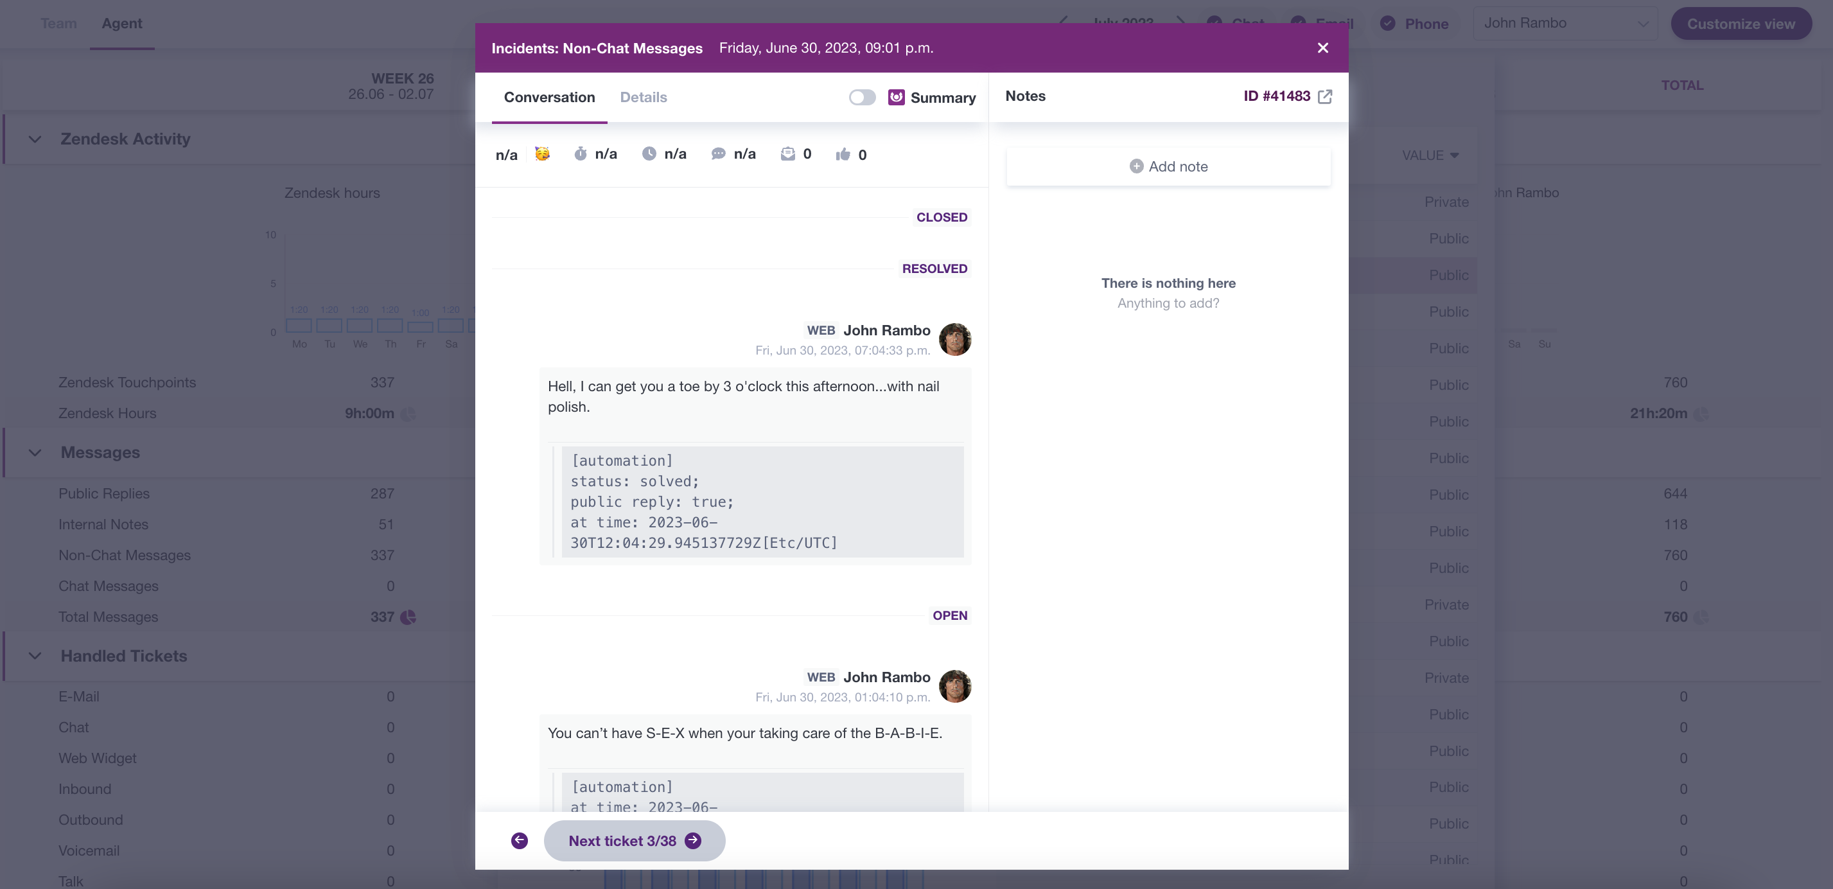The width and height of the screenshot is (1833, 889).
Task: Open ticket ID #41483 external link icon
Action: coord(1324,97)
